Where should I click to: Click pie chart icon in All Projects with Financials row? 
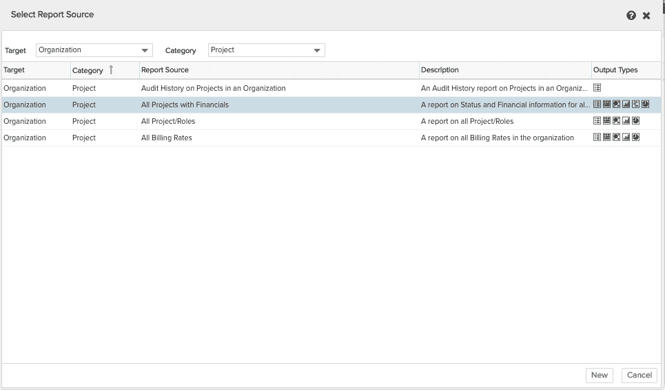[645, 105]
